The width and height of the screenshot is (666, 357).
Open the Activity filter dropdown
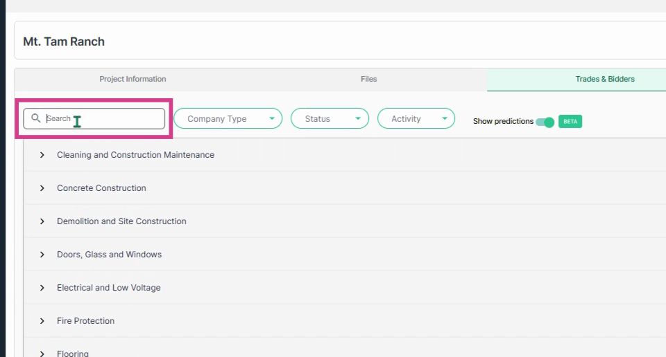[416, 118]
